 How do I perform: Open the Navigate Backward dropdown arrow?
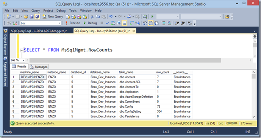coord(133,17)
